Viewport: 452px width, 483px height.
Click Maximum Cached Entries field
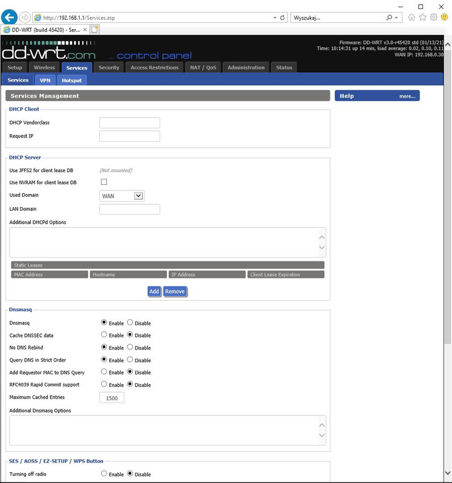[112, 398]
